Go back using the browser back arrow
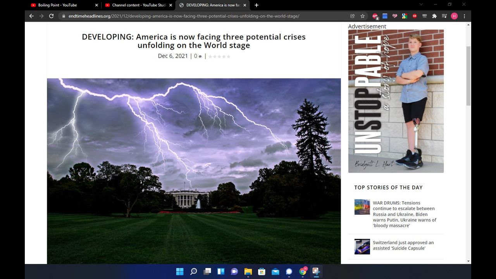This screenshot has width=496, height=279. point(32,16)
